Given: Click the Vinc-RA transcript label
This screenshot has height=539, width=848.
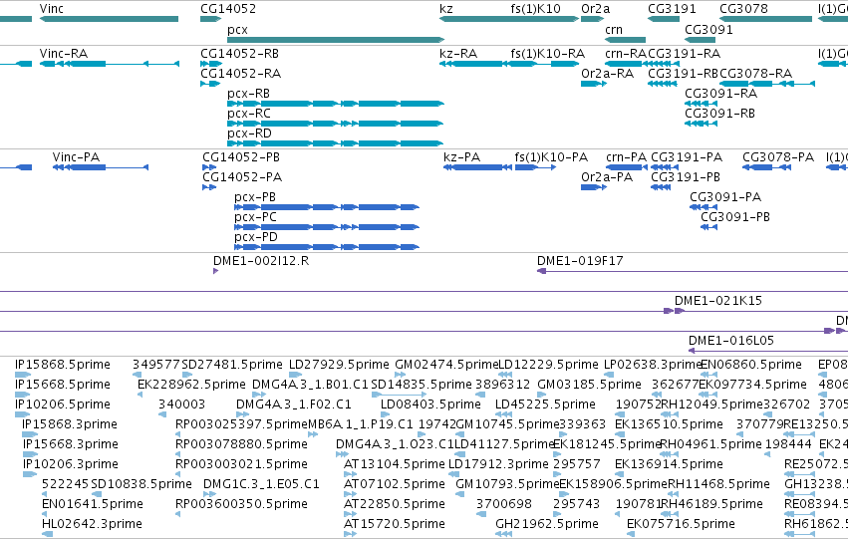Looking at the screenshot, I should (x=63, y=54).
